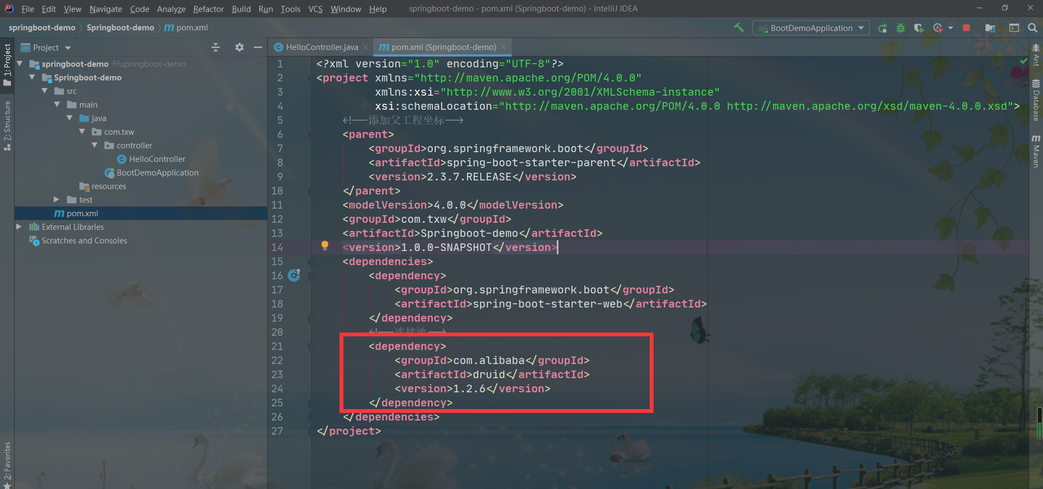
Task: Toggle the Ant tool window
Action: (x=1036, y=55)
